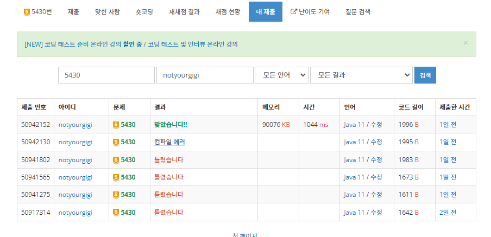
Task: Click tier badge in submission 50942152 row
Action: 116,125
